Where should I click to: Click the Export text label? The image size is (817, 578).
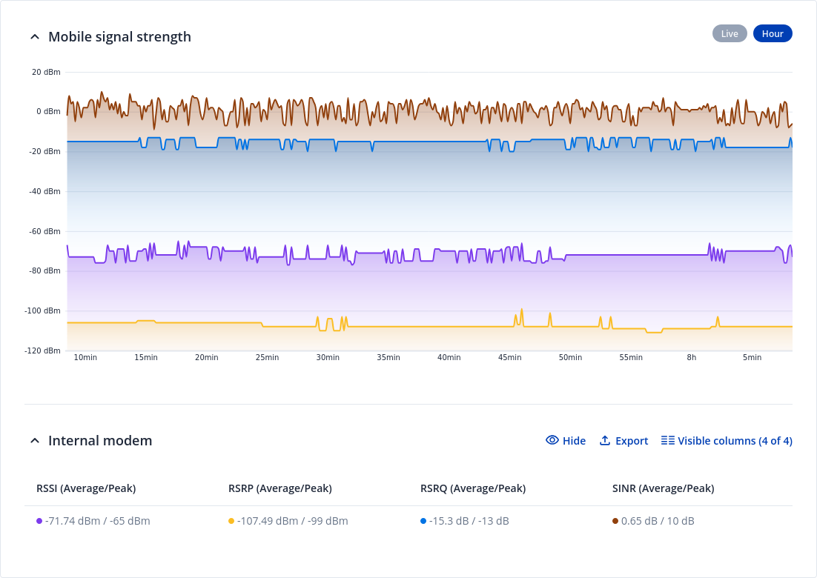pyautogui.click(x=632, y=441)
